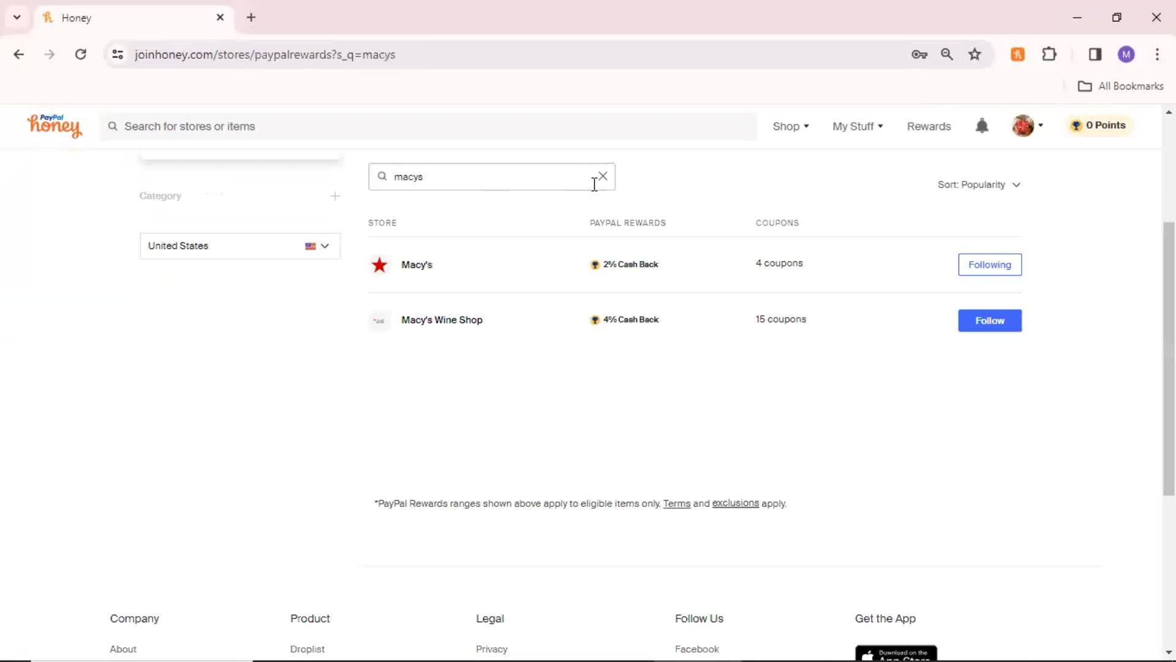Open a new browser tab
The width and height of the screenshot is (1176, 662).
pos(251,17)
